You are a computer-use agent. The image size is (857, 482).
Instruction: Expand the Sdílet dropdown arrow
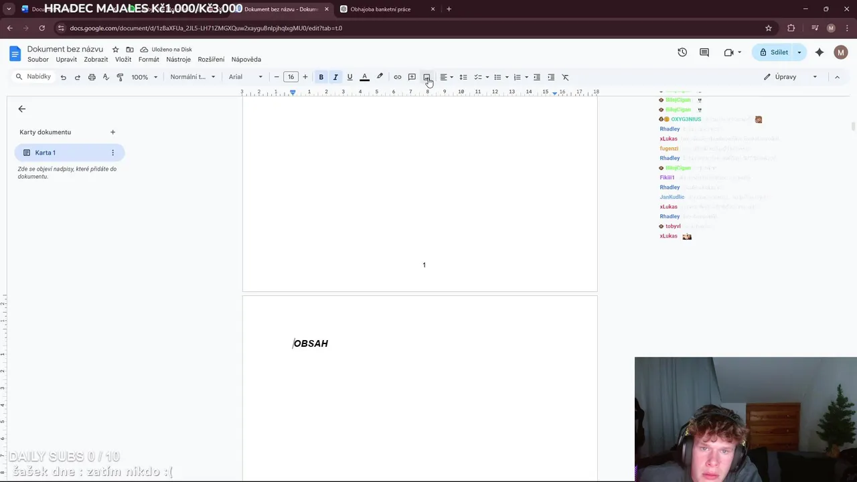tap(799, 52)
